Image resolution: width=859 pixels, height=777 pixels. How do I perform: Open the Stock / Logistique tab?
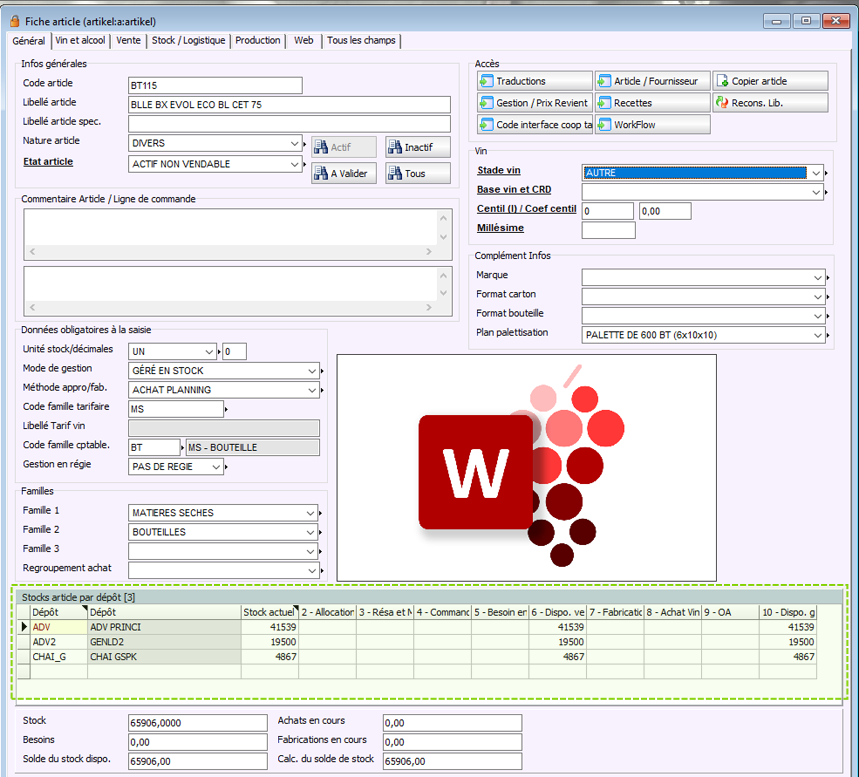pyautogui.click(x=188, y=41)
